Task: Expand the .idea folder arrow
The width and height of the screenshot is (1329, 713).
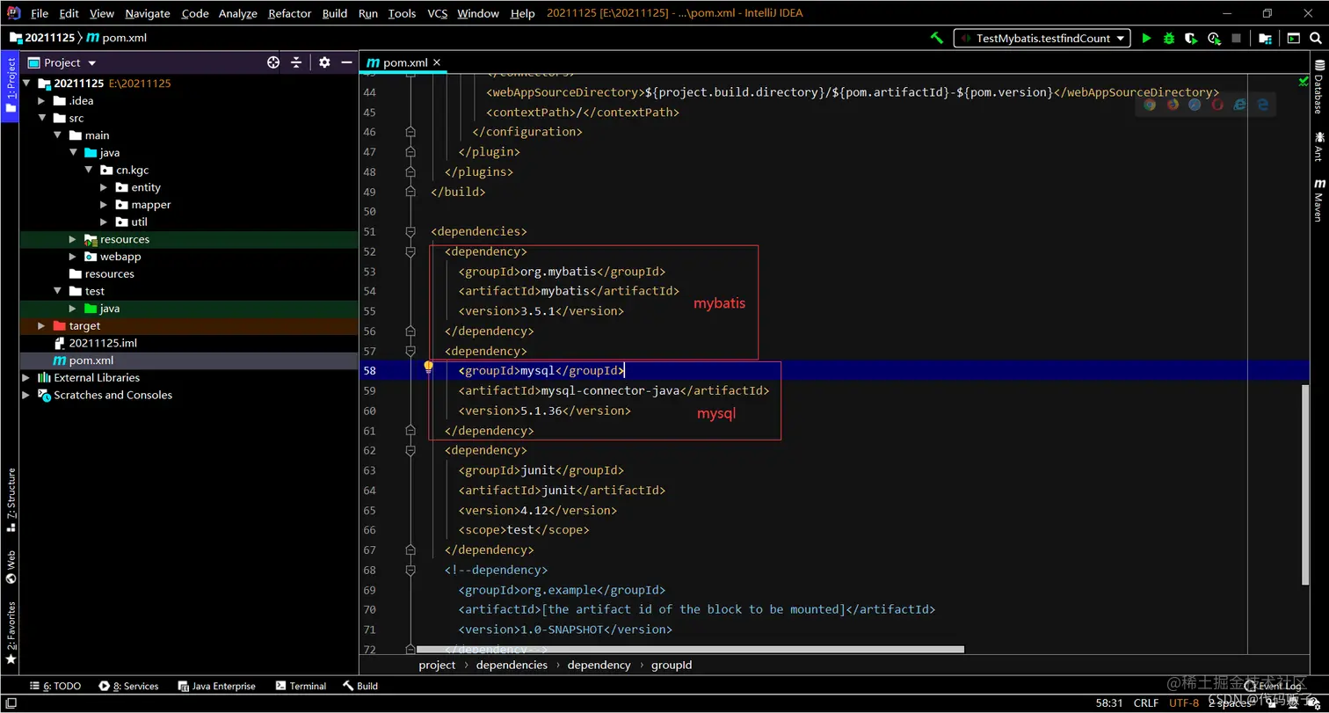Action: point(41,100)
